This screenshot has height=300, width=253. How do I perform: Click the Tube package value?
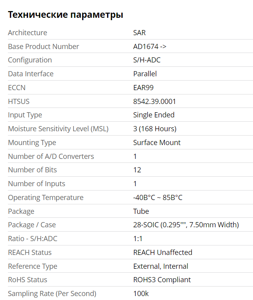141,211
